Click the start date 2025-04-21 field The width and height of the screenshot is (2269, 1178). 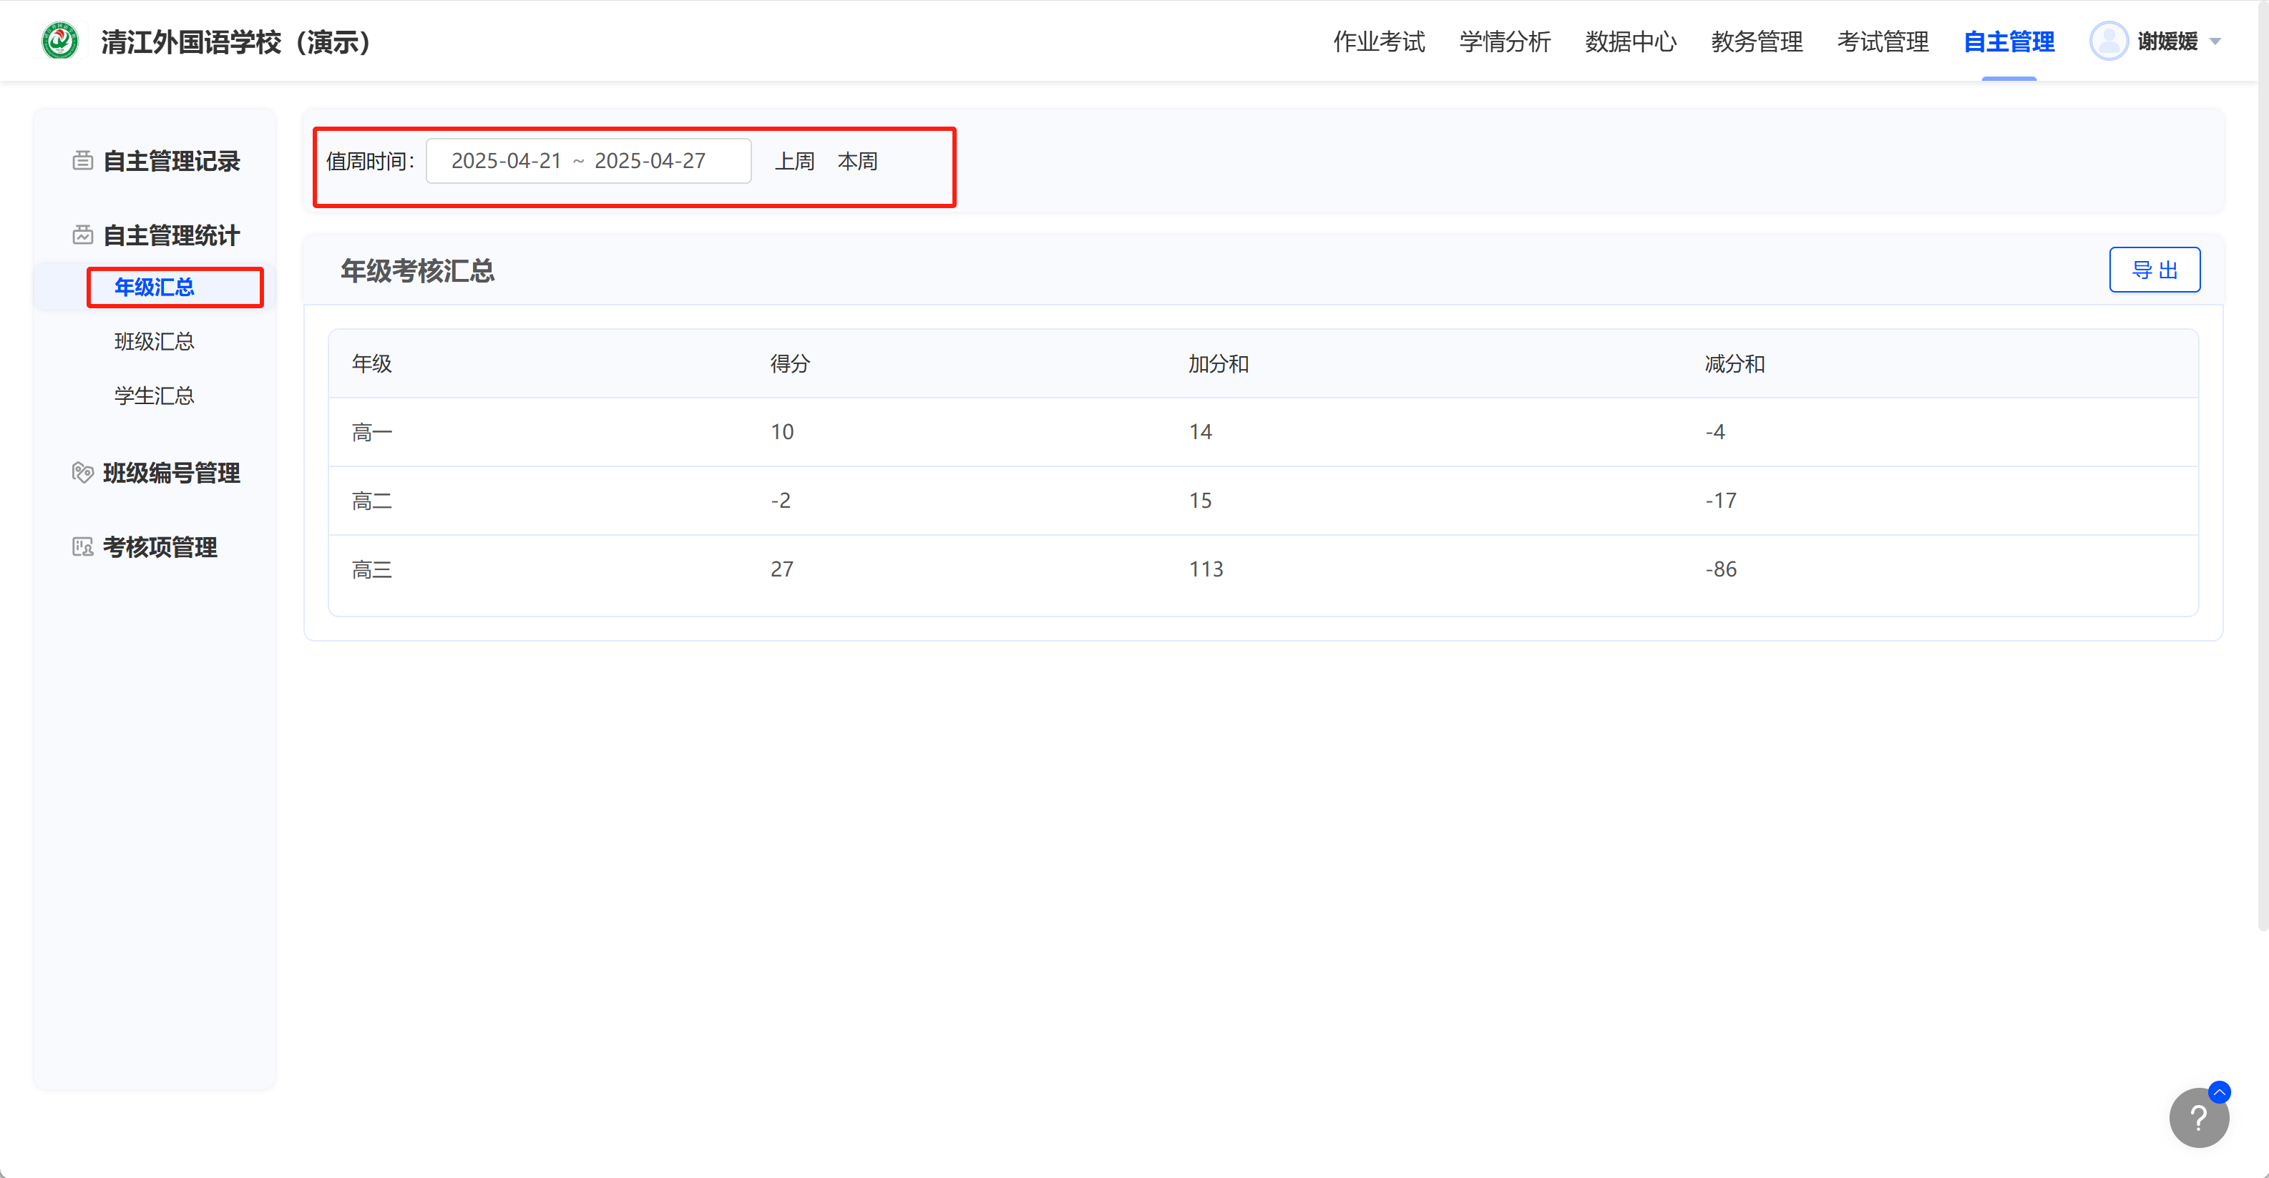507,161
